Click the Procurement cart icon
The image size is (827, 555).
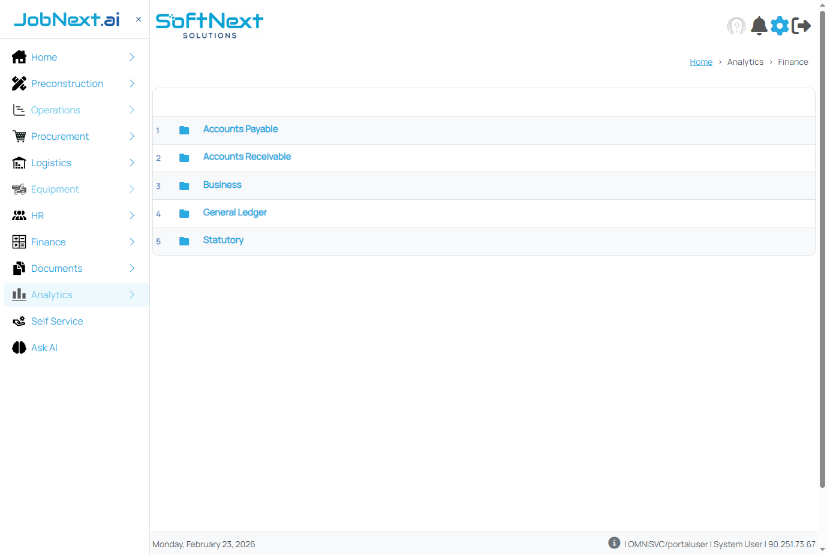19,136
